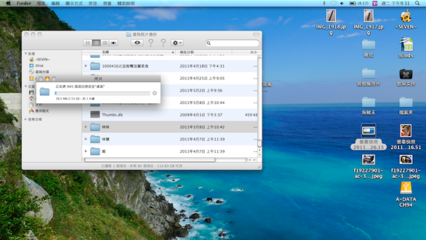The width and height of the screenshot is (426, 240).
Task: Sort by 名稱 name column header
Action: click(x=128, y=52)
